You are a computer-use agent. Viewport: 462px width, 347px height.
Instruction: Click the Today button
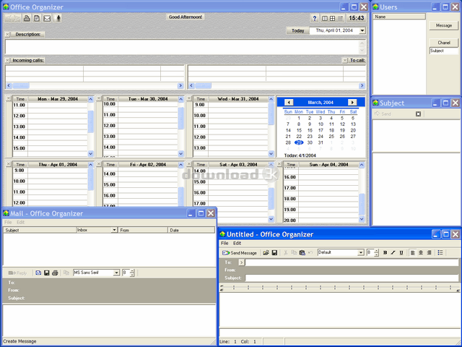coord(297,30)
